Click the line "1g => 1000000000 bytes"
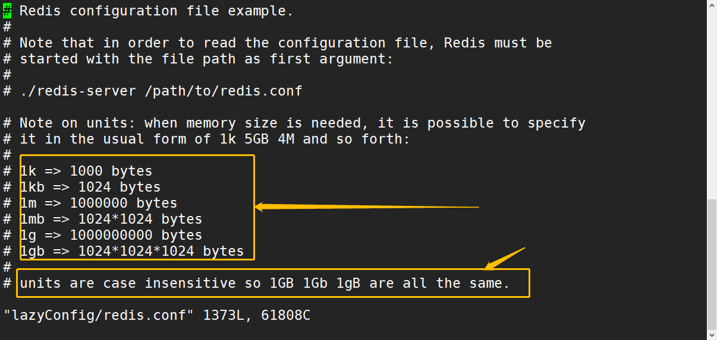The height and width of the screenshot is (340, 717). [111, 235]
